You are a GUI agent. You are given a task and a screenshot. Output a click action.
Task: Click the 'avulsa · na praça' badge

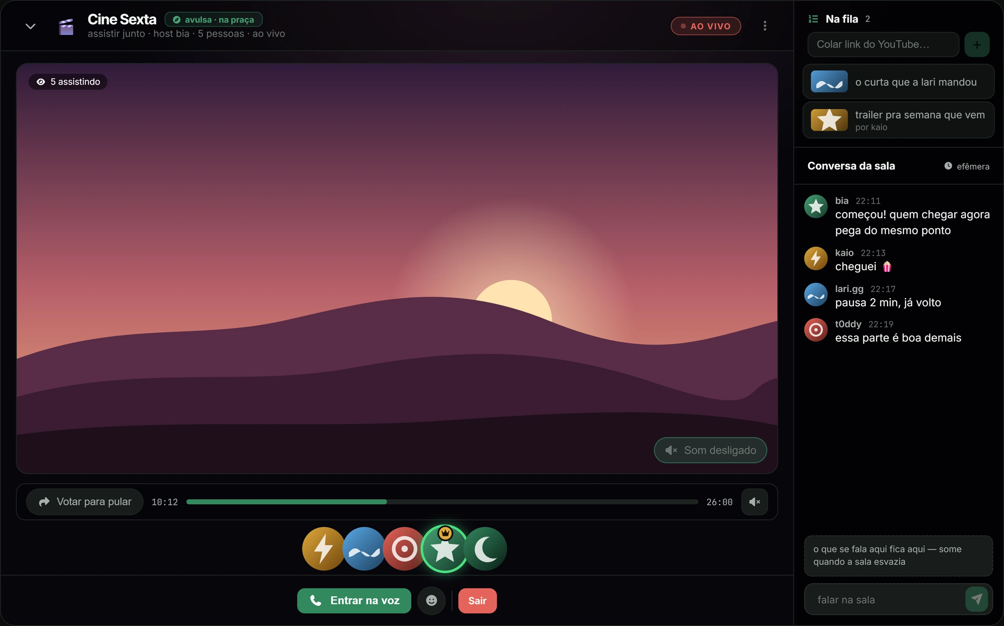click(214, 20)
